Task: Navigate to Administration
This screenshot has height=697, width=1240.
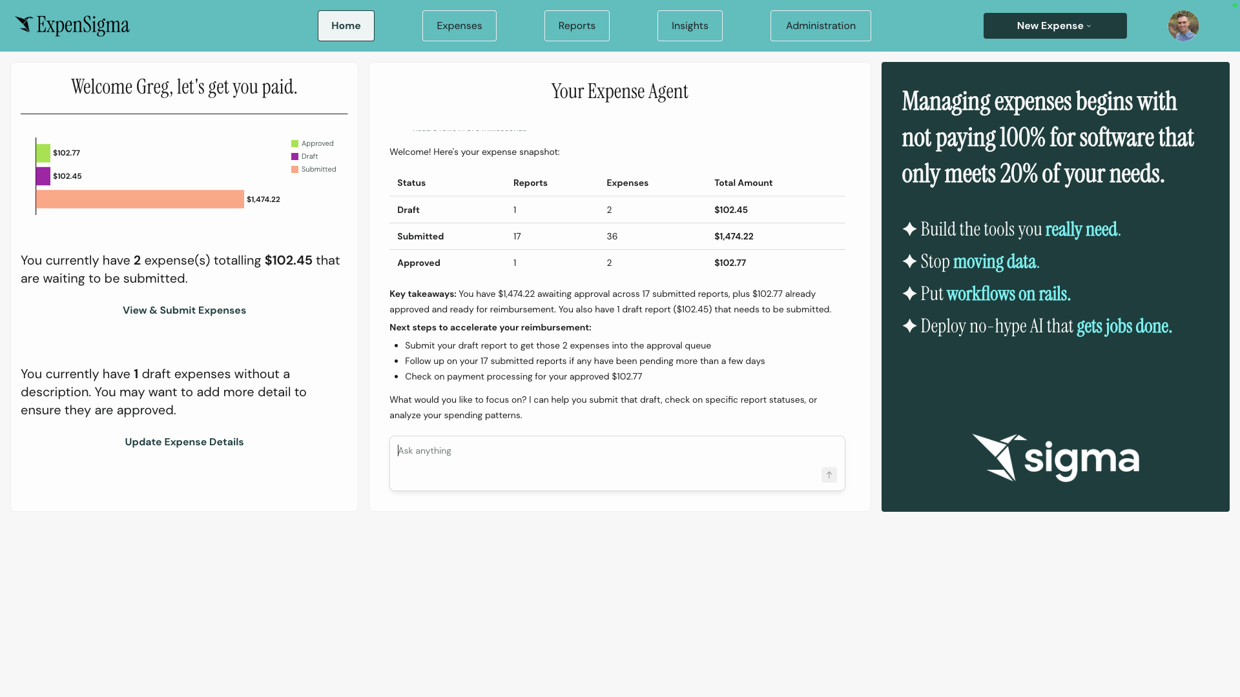Action: [x=820, y=26]
